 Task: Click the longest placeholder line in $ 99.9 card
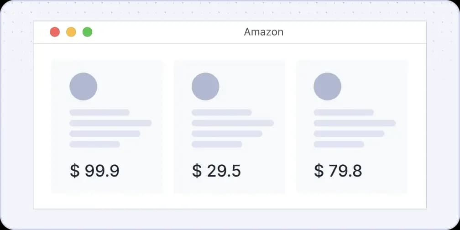(x=110, y=123)
